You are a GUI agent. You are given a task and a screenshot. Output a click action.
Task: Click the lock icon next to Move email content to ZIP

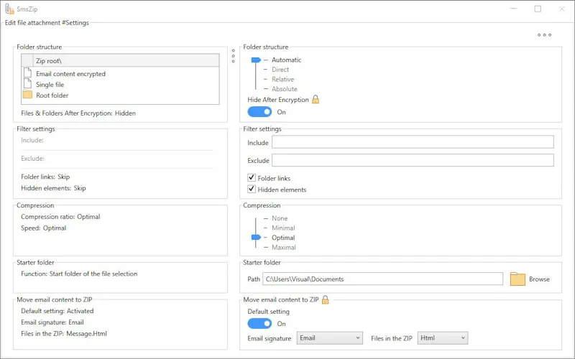coord(325,299)
